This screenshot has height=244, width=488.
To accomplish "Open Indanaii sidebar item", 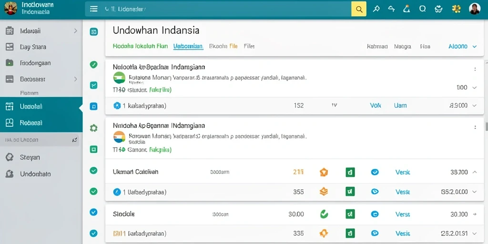I will (x=41, y=31).
